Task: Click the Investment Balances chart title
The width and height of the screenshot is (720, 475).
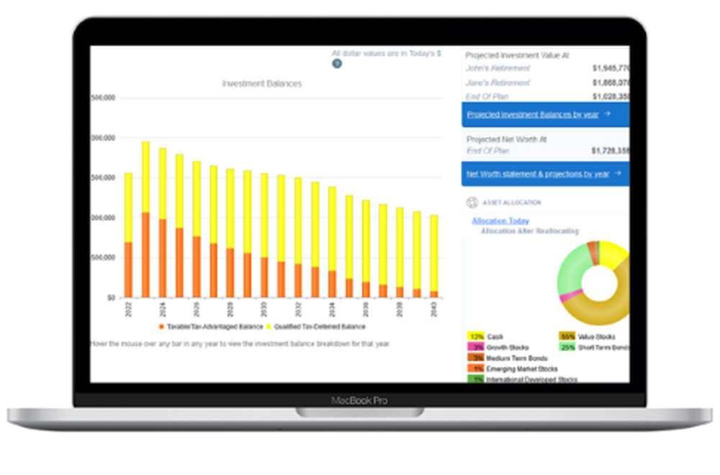Action: (262, 84)
